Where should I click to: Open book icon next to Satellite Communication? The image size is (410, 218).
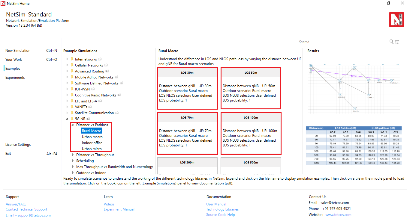(117, 113)
